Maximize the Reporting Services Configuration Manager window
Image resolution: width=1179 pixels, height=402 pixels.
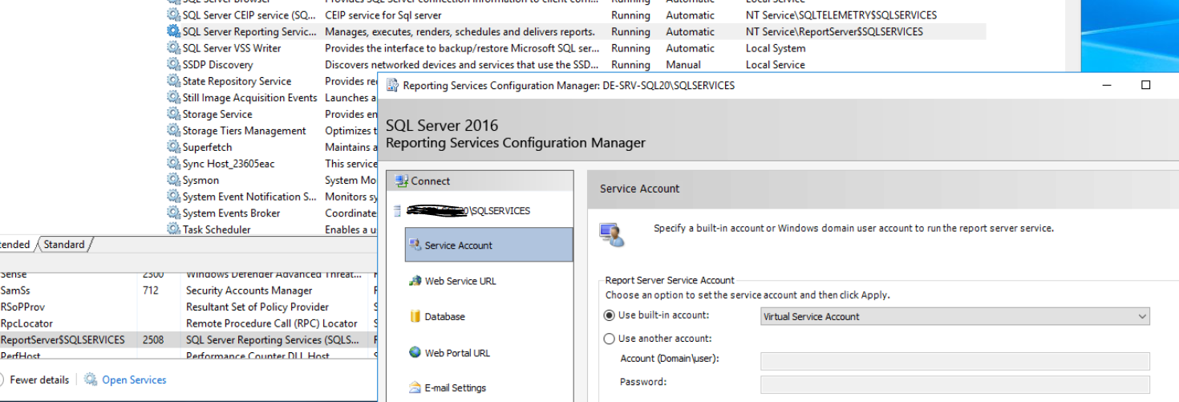point(1145,84)
